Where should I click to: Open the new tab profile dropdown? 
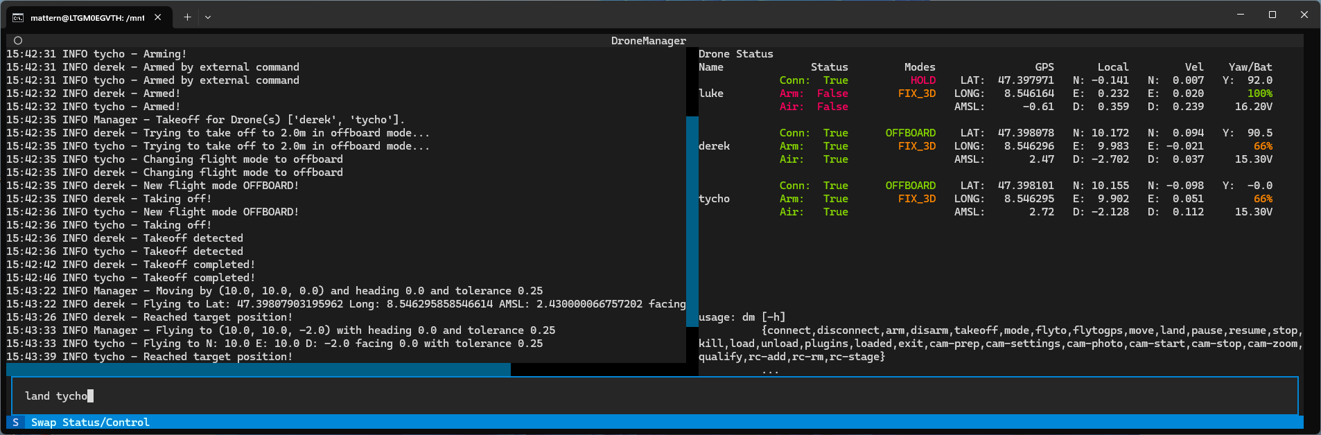[x=207, y=17]
